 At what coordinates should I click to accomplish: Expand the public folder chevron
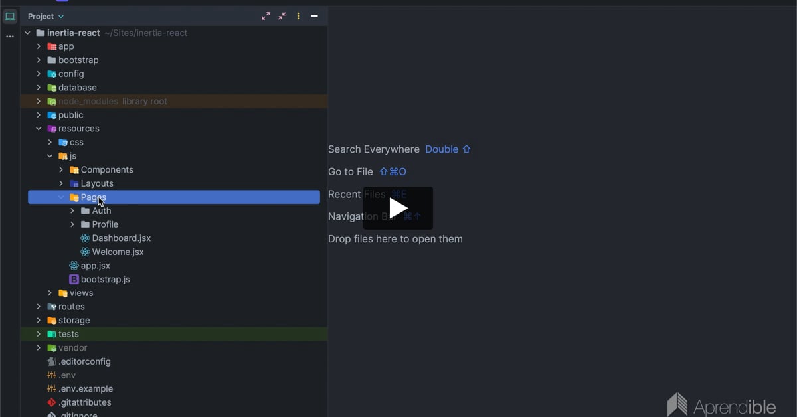coord(39,115)
